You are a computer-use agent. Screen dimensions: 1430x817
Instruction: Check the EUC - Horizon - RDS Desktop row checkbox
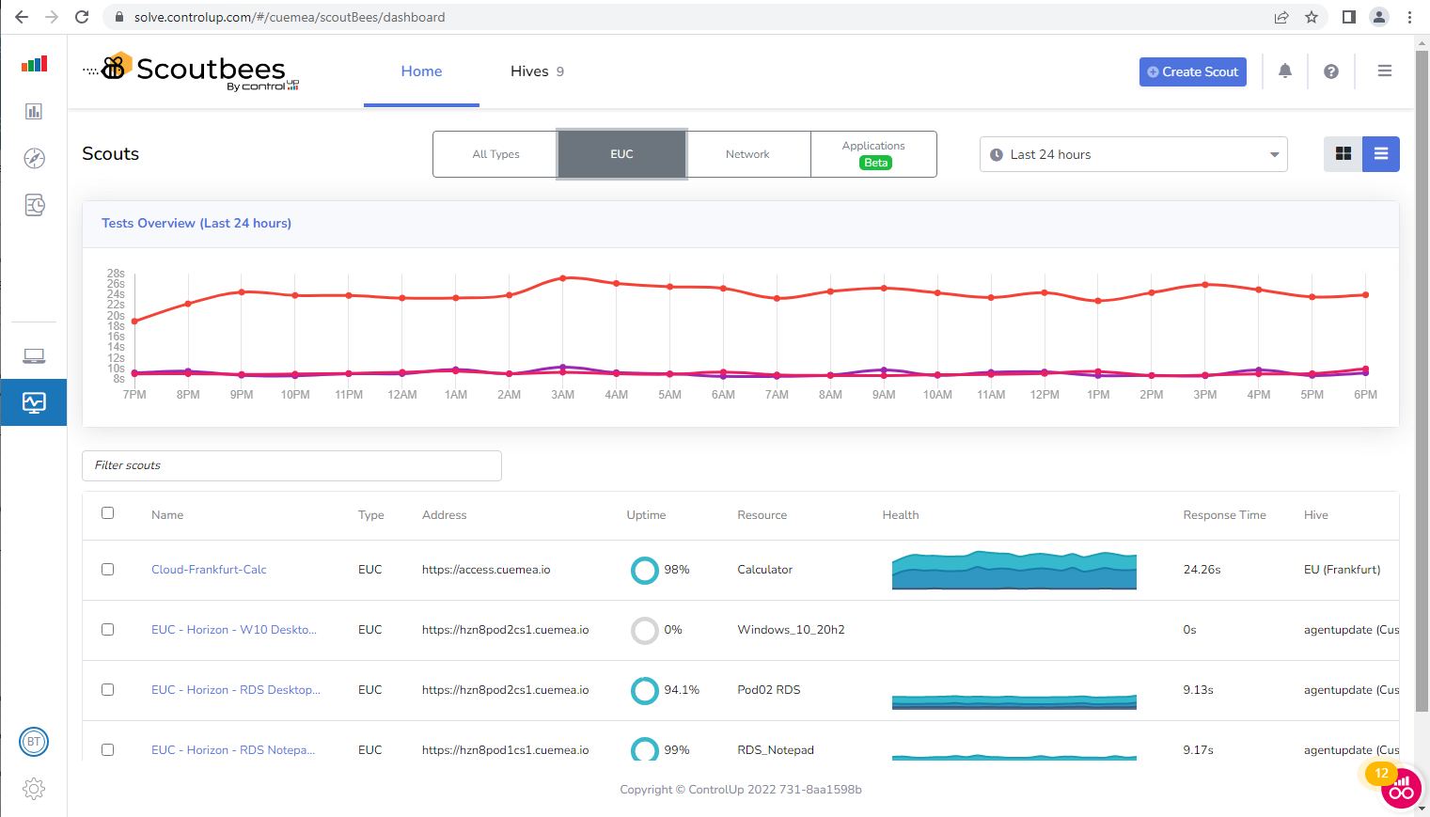click(107, 689)
